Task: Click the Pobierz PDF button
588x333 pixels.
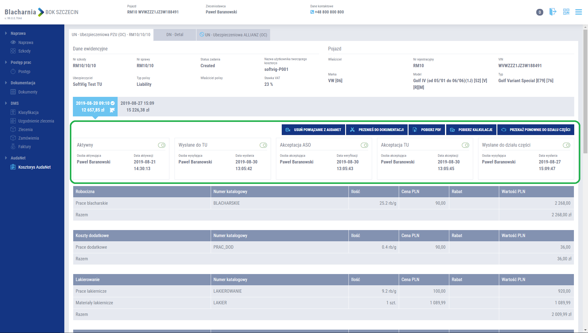Action: coord(427,130)
